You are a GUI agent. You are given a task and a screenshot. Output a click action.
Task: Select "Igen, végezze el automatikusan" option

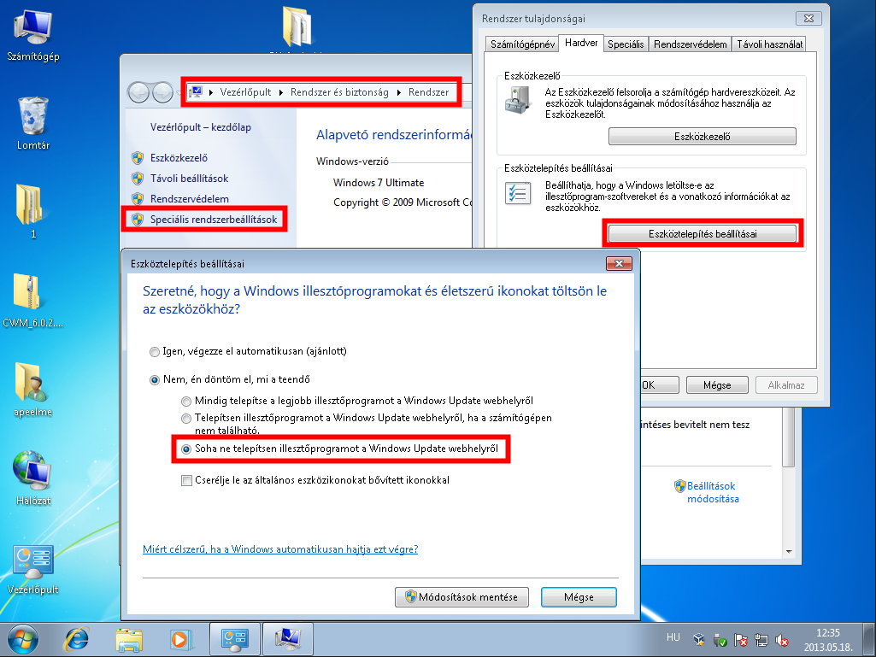point(154,352)
